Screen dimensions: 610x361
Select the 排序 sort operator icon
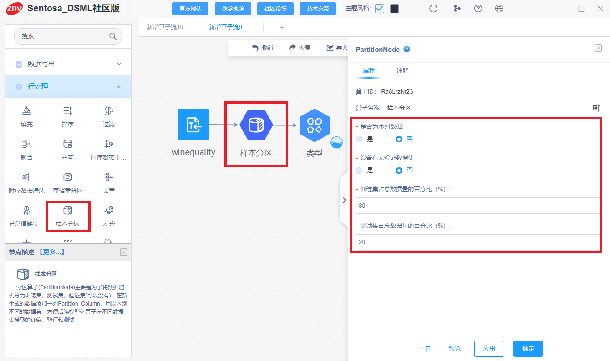[67, 111]
